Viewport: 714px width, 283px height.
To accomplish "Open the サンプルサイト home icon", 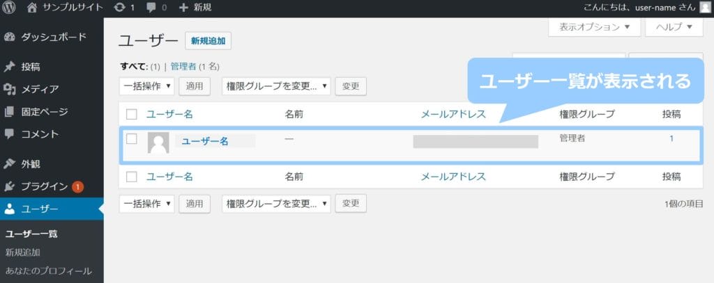I will tap(32, 8).
